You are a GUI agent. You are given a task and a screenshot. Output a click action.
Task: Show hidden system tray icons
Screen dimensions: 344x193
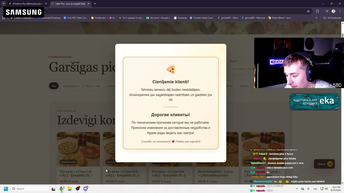297,189
